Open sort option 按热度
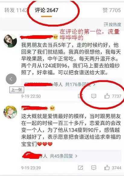This screenshot has height=176, width=124. [x=112, y=24]
